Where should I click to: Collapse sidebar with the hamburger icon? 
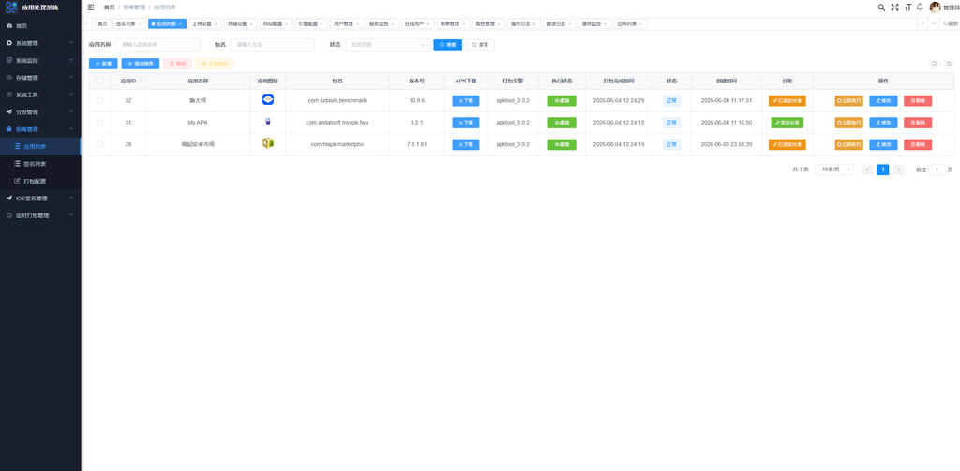[x=91, y=7]
